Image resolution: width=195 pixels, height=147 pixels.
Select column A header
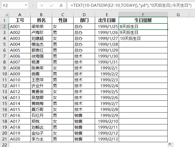20,15
